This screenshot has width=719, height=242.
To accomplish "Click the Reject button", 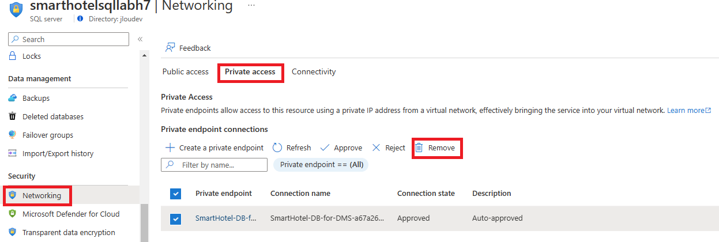I will click(x=389, y=148).
